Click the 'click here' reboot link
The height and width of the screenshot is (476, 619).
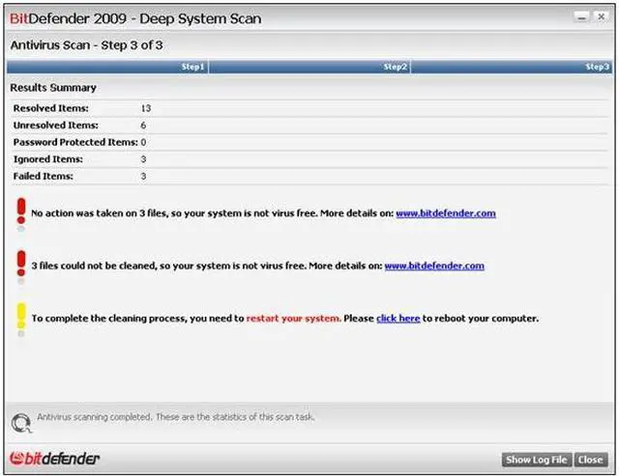point(398,319)
